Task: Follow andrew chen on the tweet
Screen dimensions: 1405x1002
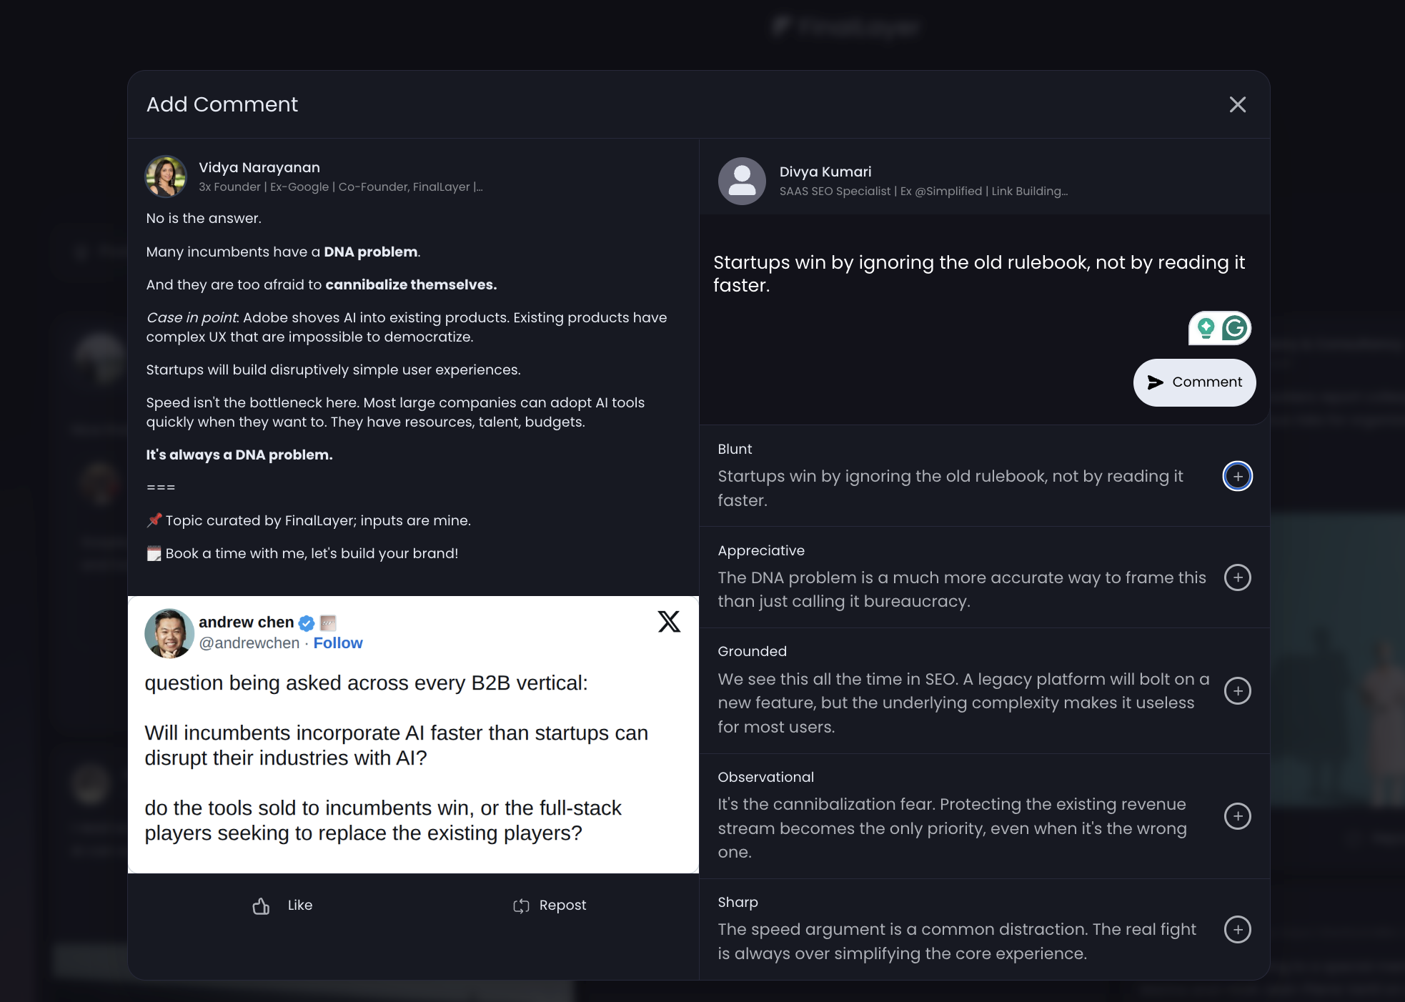Action: (x=338, y=643)
